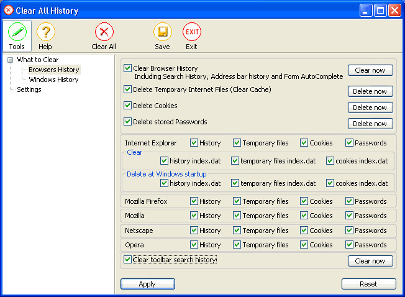Click the Apply button
405x297 pixels.
pos(148,284)
